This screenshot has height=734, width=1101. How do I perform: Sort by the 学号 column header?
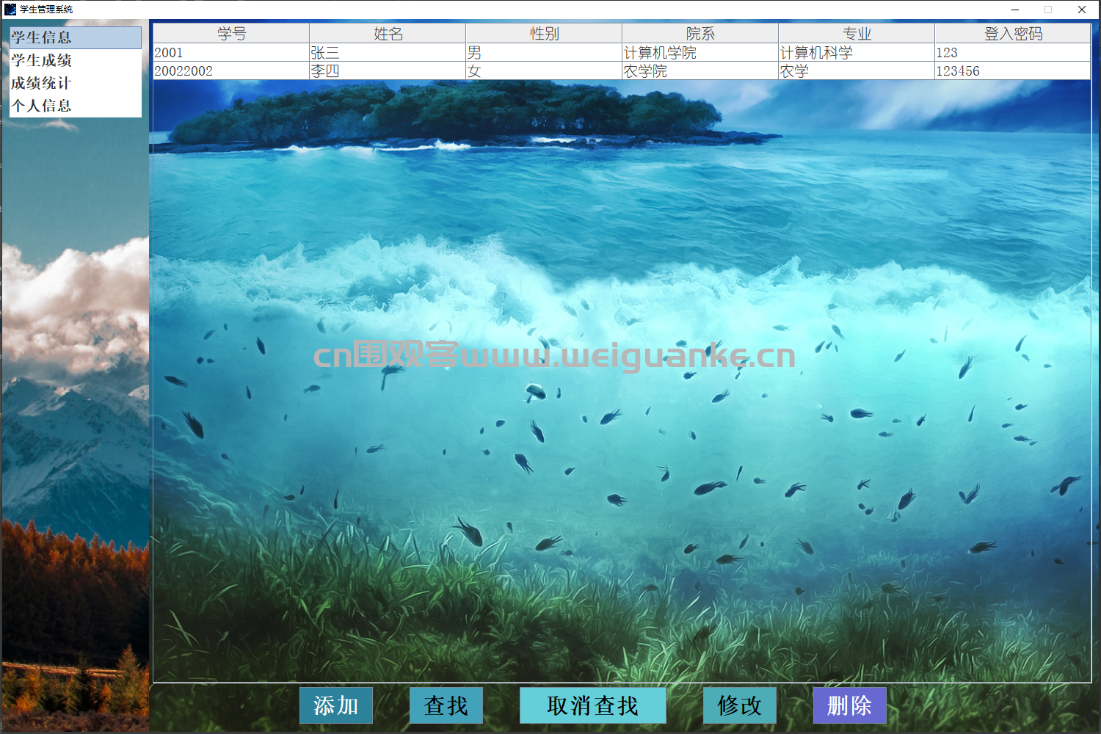[231, 34]
